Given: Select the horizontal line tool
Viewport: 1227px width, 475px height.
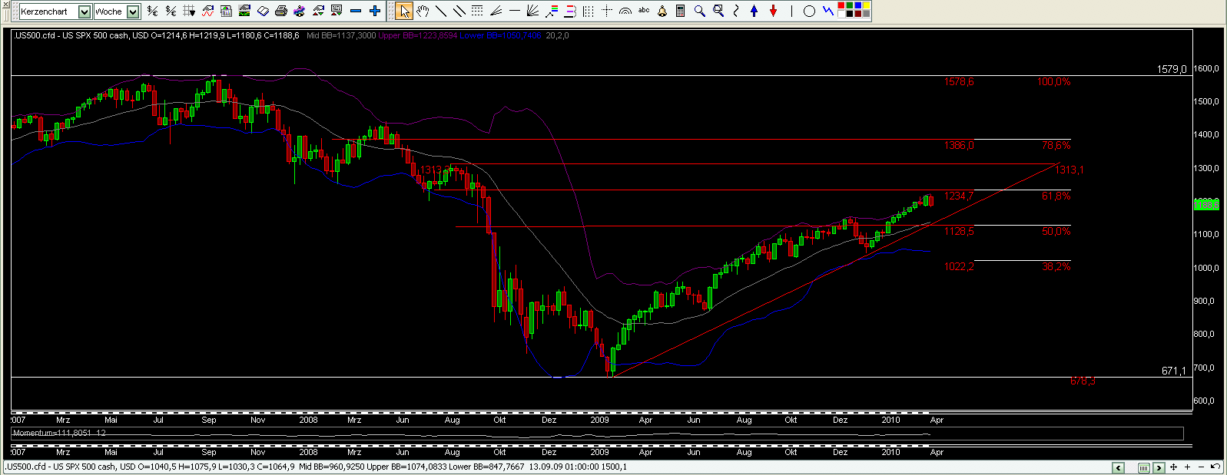Looking at the screenshot, I should 514,11.
